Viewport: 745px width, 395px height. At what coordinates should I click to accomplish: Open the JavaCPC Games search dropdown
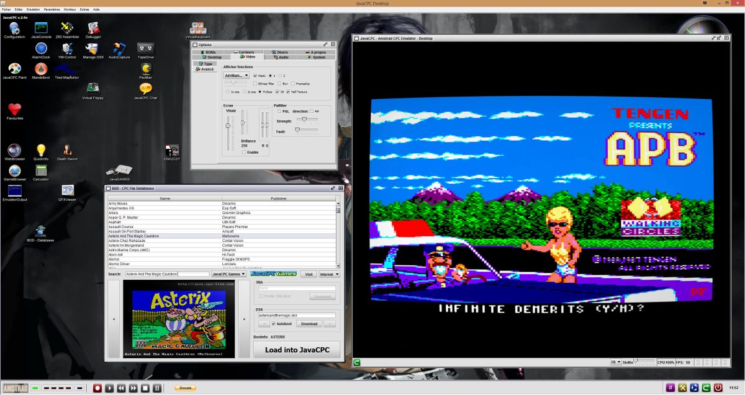click(228, 273)
